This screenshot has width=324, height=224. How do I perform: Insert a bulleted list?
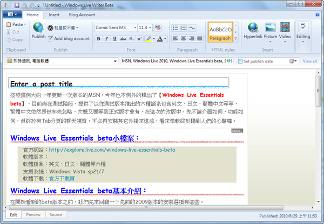click(175, 28)
